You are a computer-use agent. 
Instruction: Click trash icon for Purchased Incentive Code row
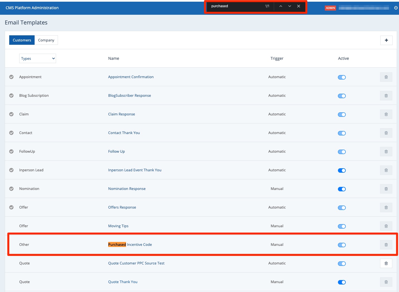click(386, 245)
